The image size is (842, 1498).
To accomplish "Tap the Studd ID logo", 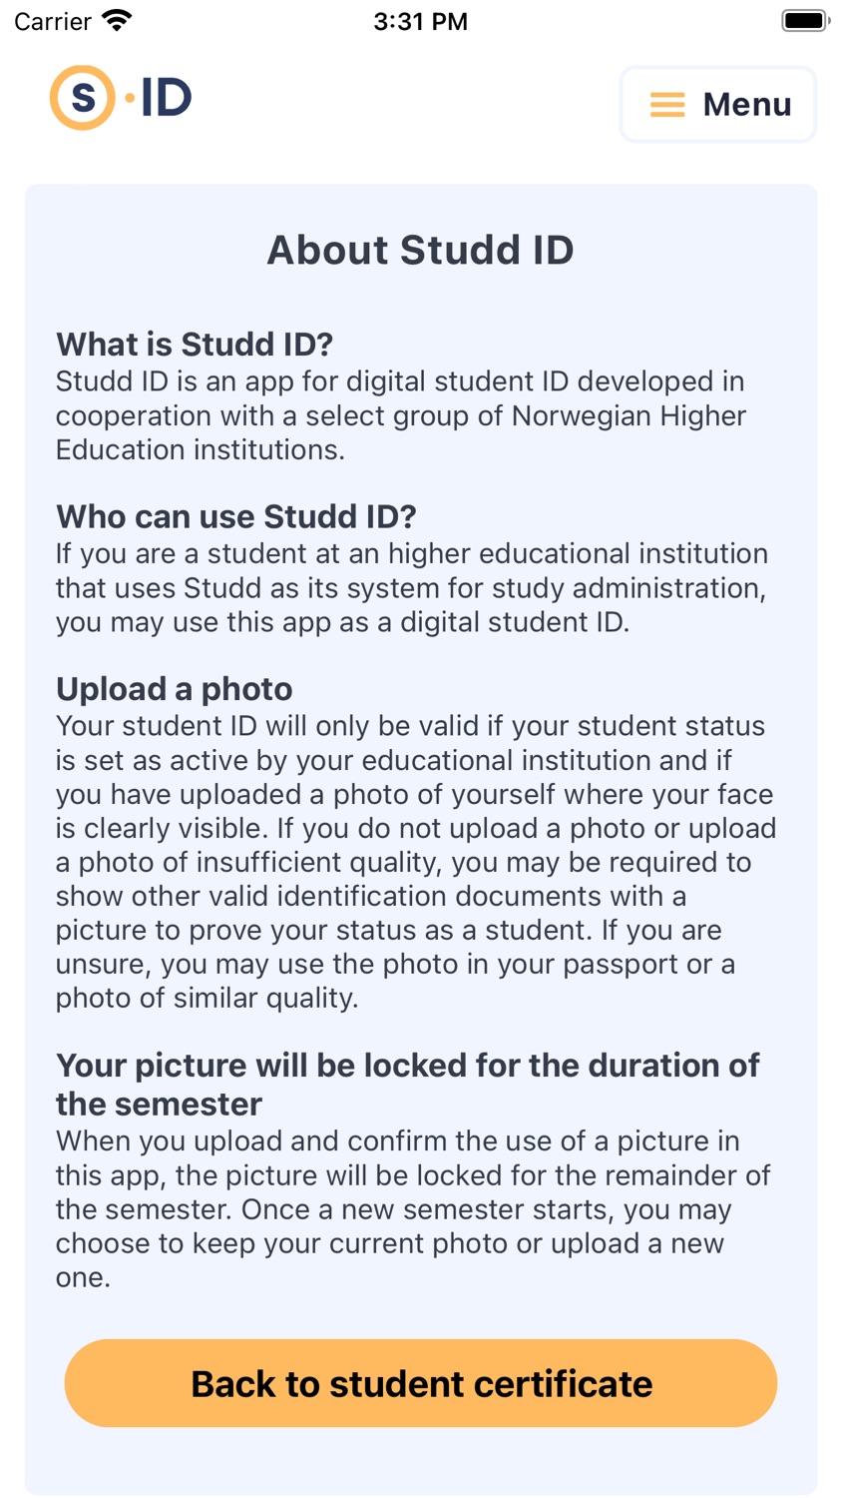I will [121, 98].
